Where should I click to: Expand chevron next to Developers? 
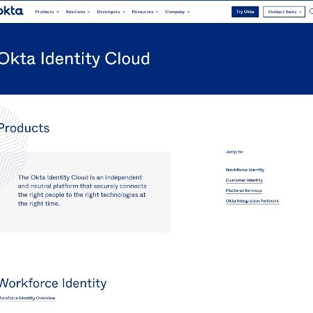tap(124, 12)
